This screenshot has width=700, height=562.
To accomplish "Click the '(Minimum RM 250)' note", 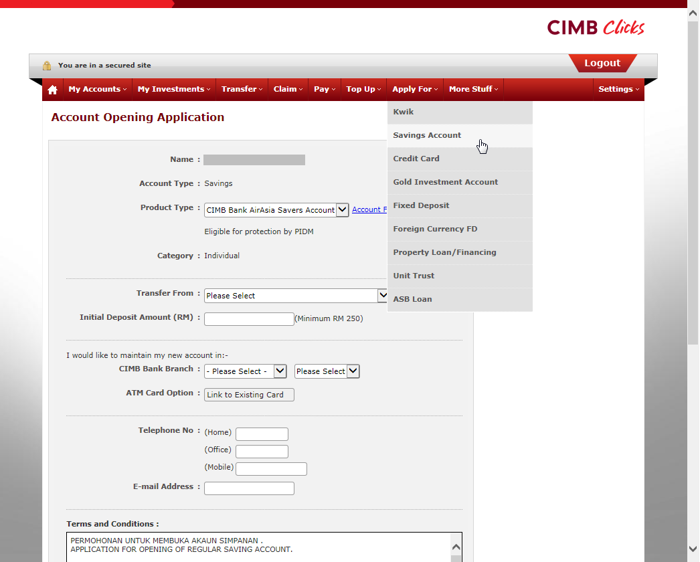I will pos(329,318).
